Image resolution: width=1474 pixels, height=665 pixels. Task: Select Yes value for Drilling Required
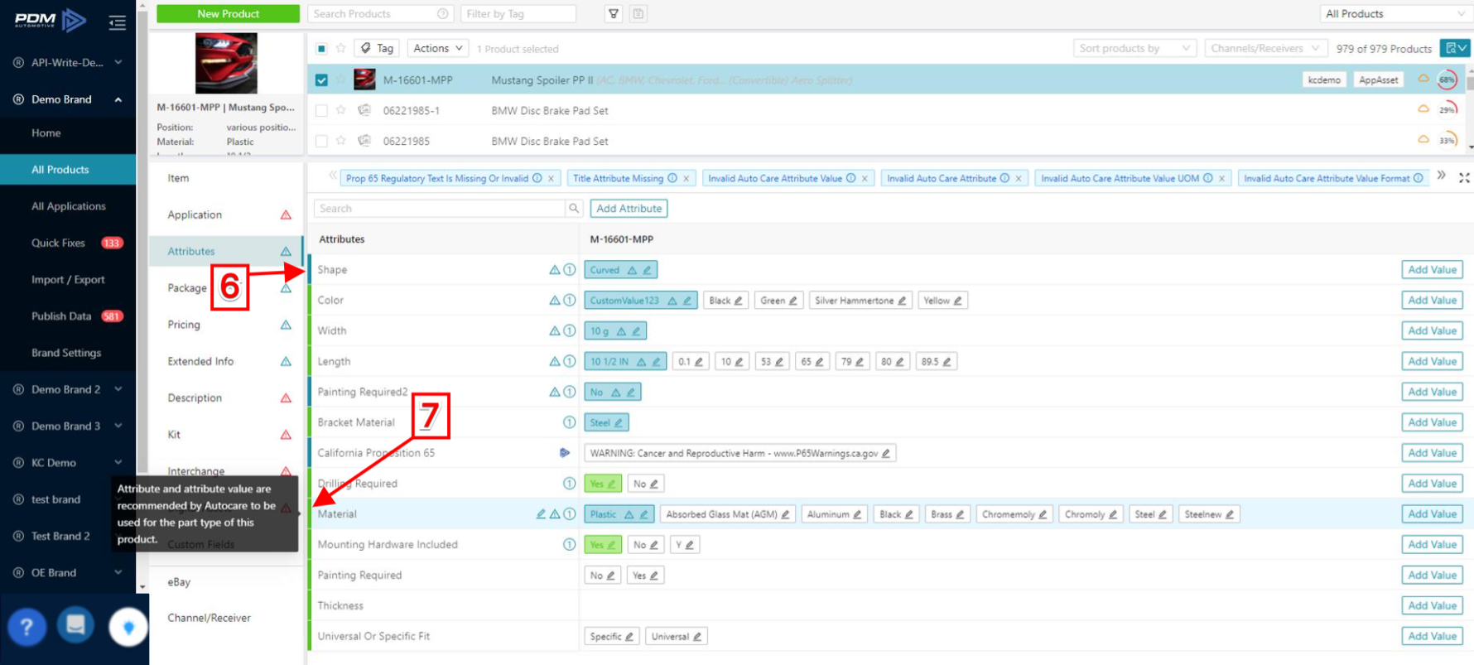point(602,484)
